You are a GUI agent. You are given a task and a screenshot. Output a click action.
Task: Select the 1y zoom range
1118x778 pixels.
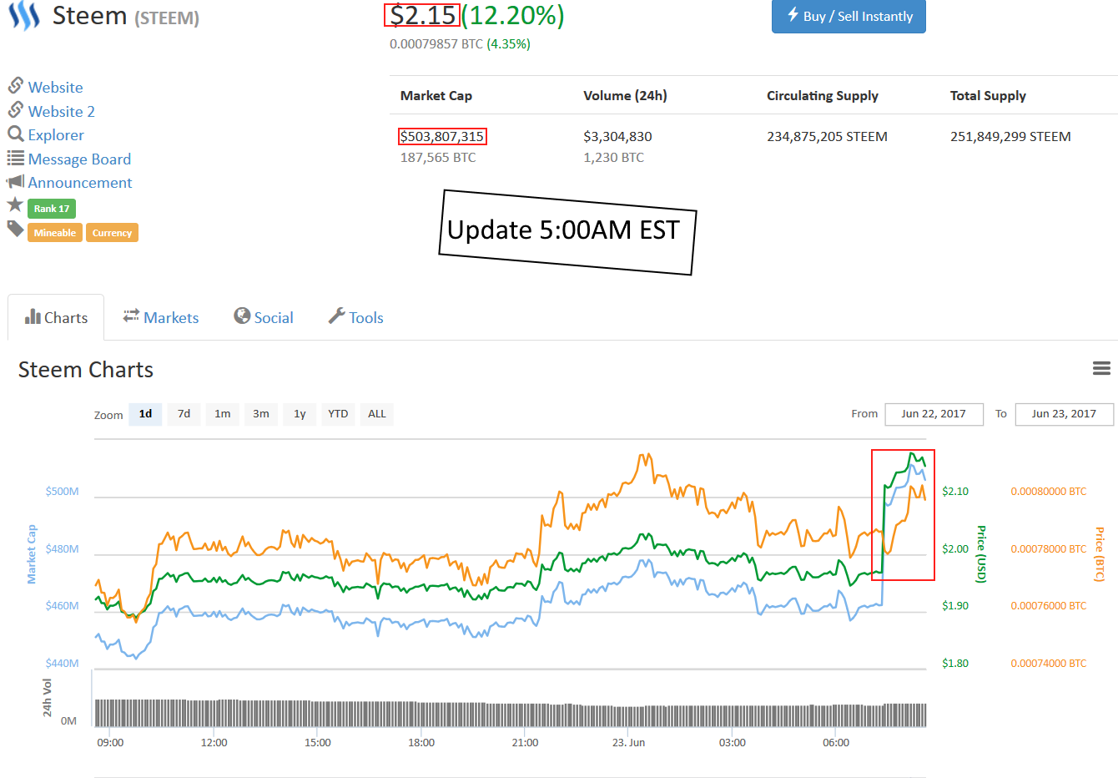pos(300,414)
